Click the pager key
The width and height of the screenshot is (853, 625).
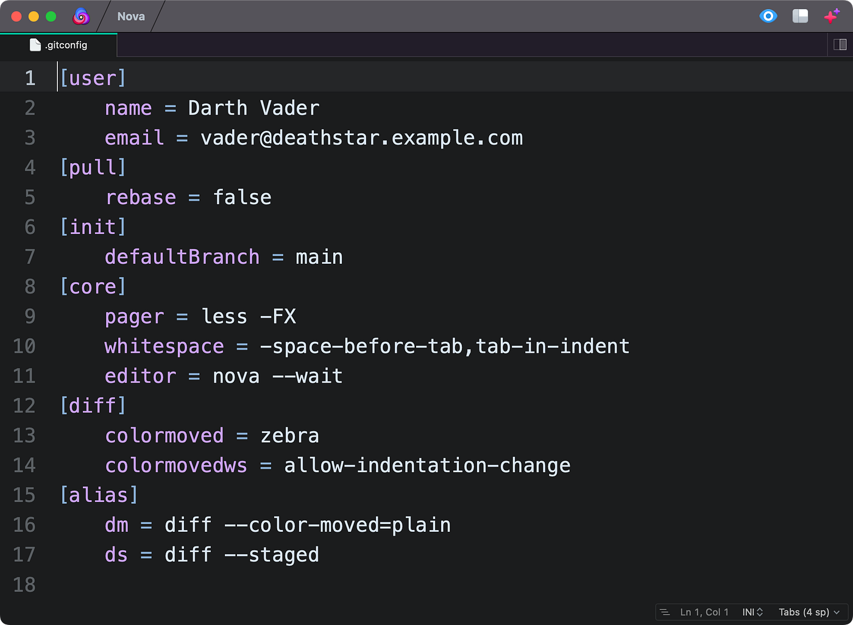(x=135, y=317)
